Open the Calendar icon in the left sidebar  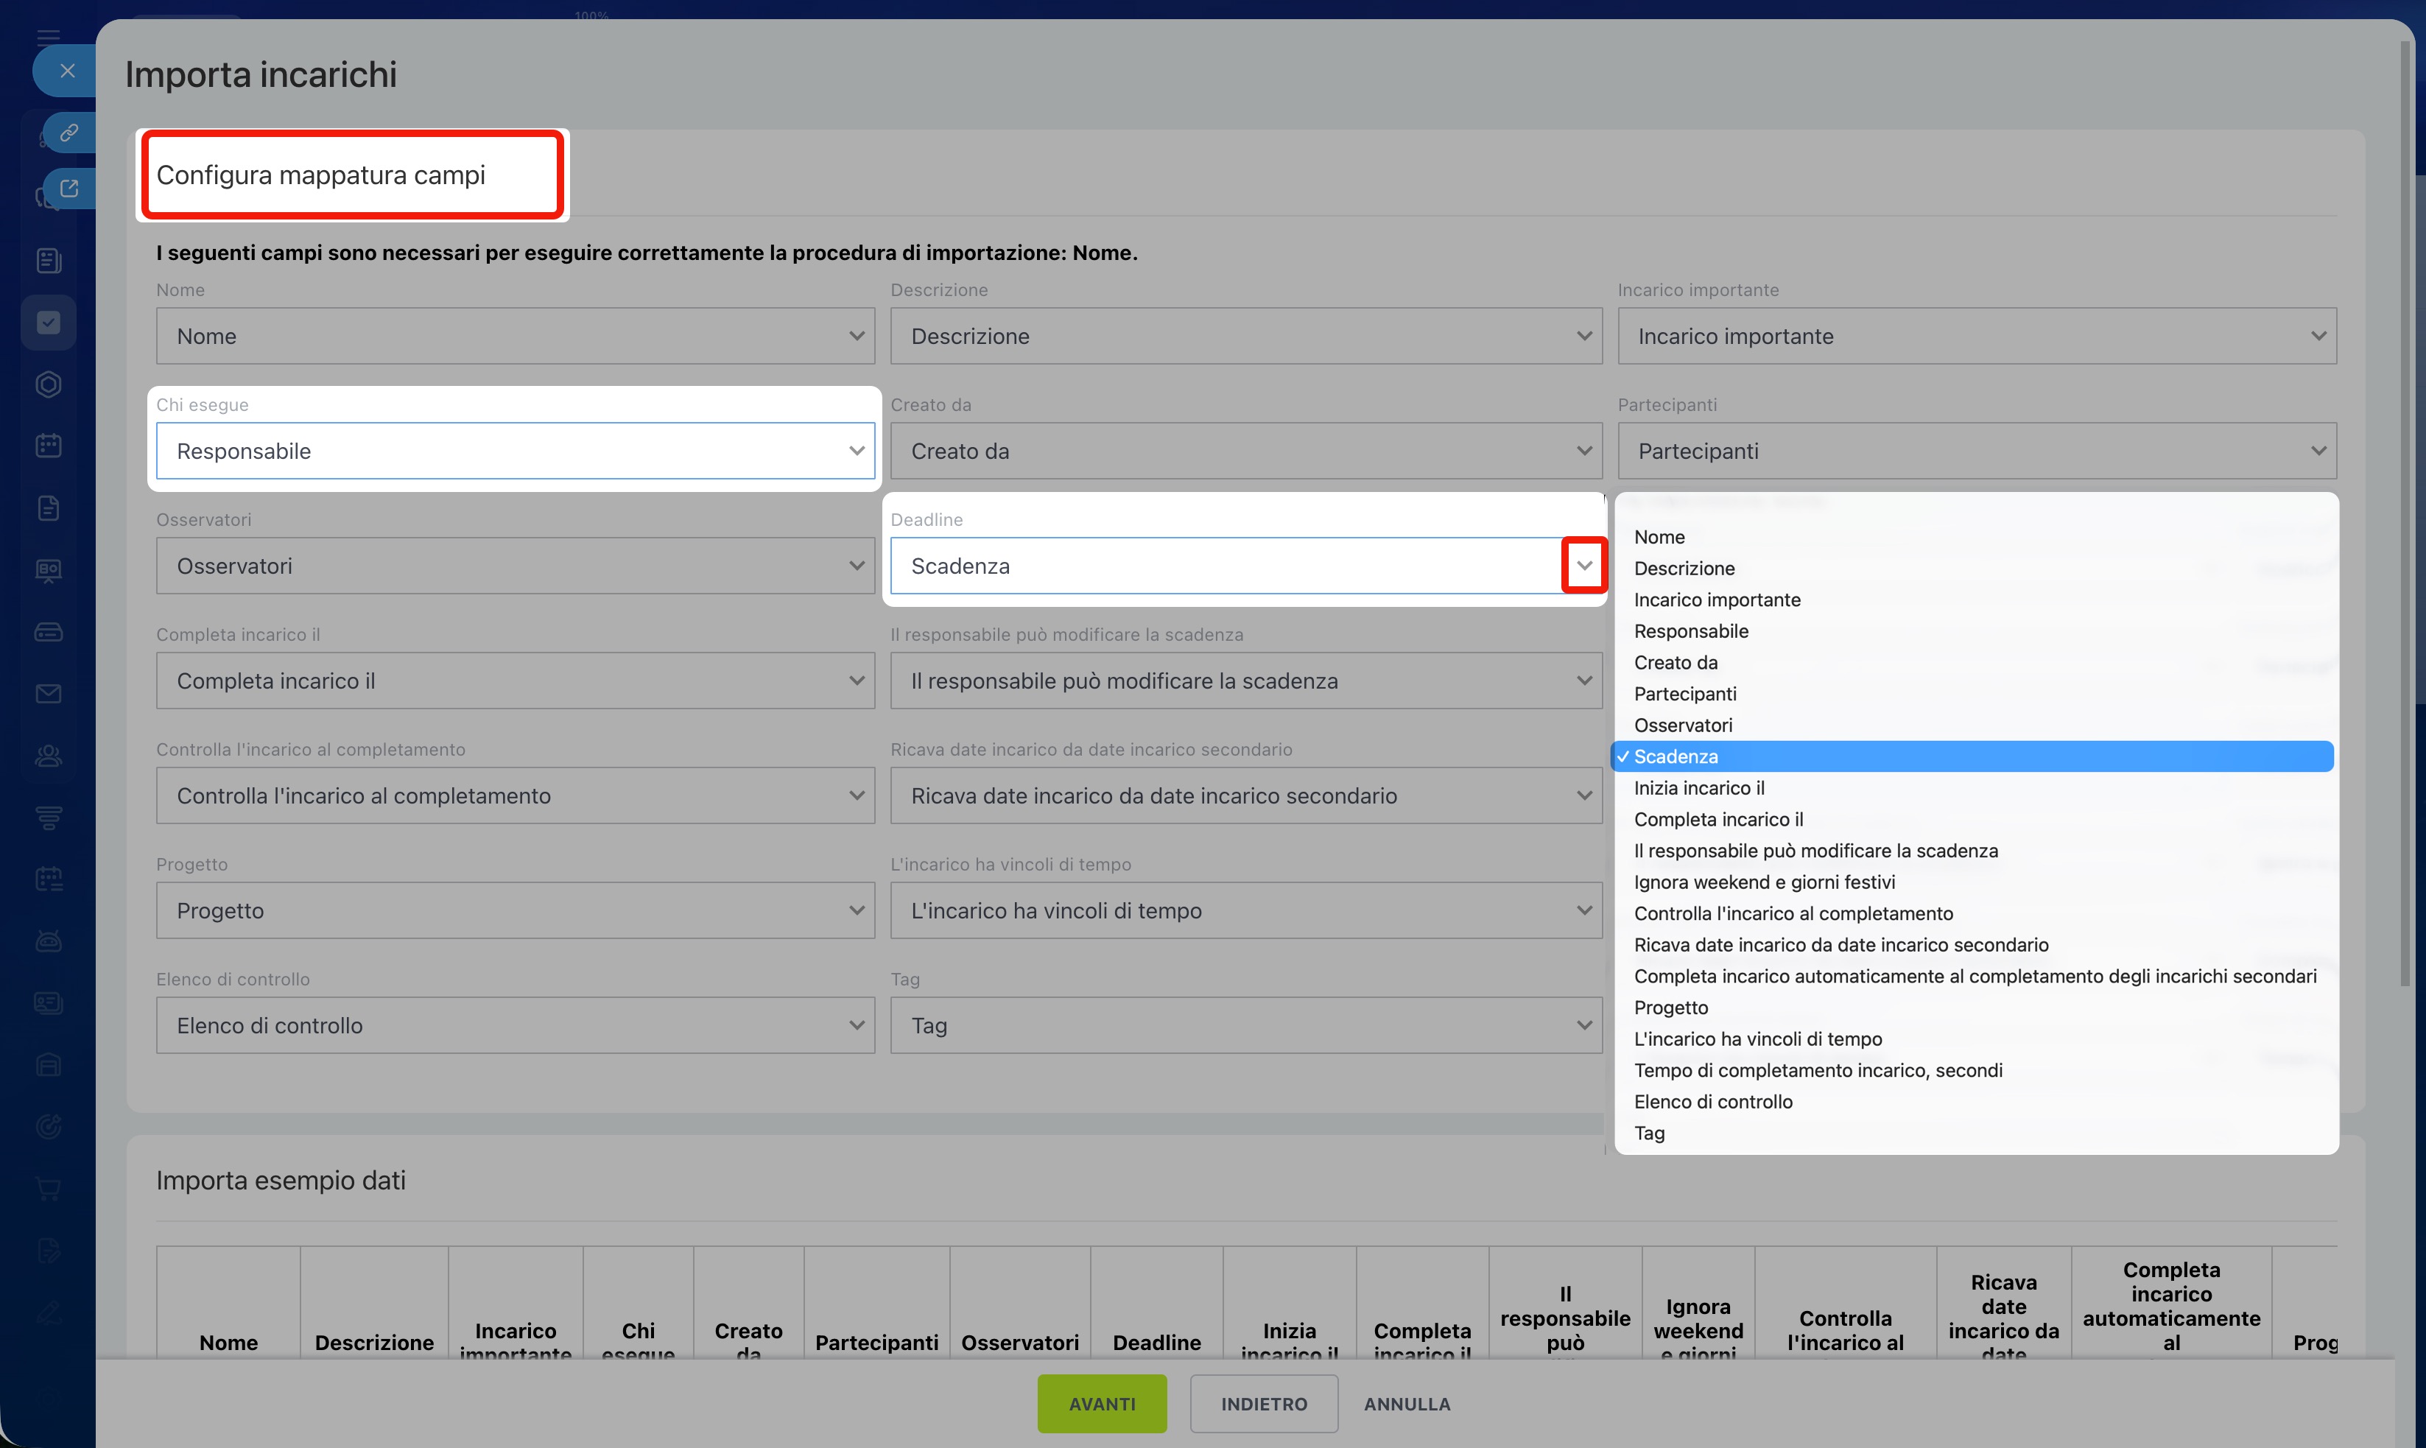49,446
